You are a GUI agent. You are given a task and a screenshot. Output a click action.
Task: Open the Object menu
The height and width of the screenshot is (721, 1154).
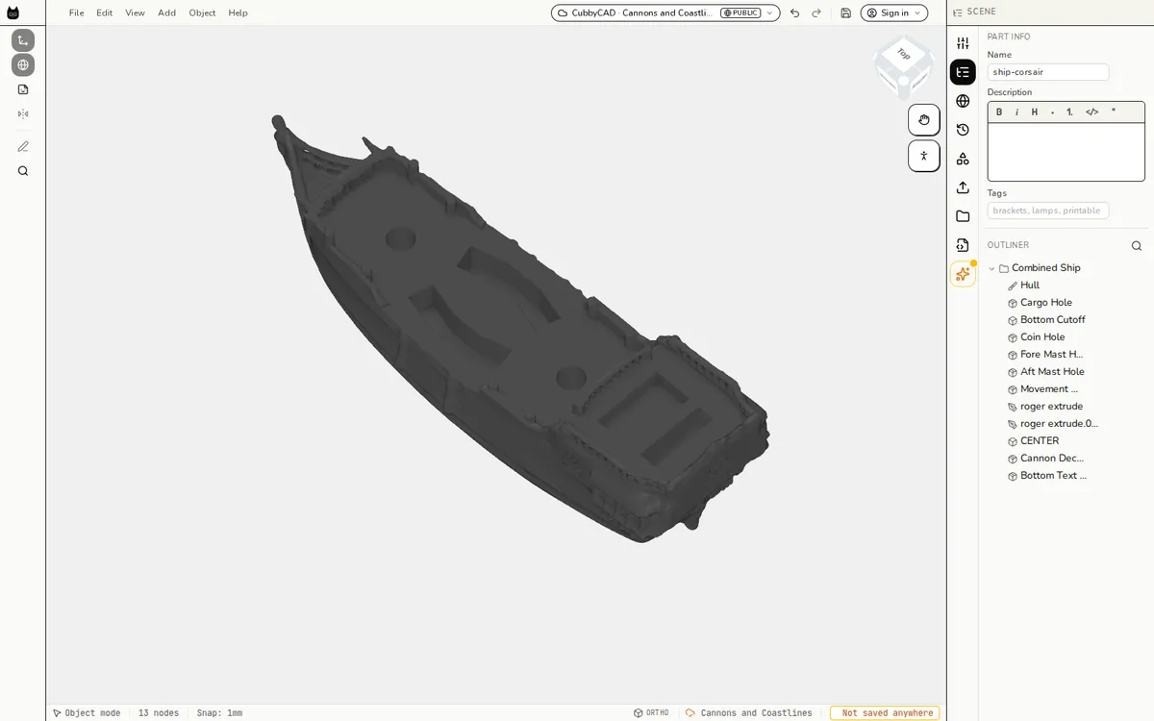coord(202,12)
